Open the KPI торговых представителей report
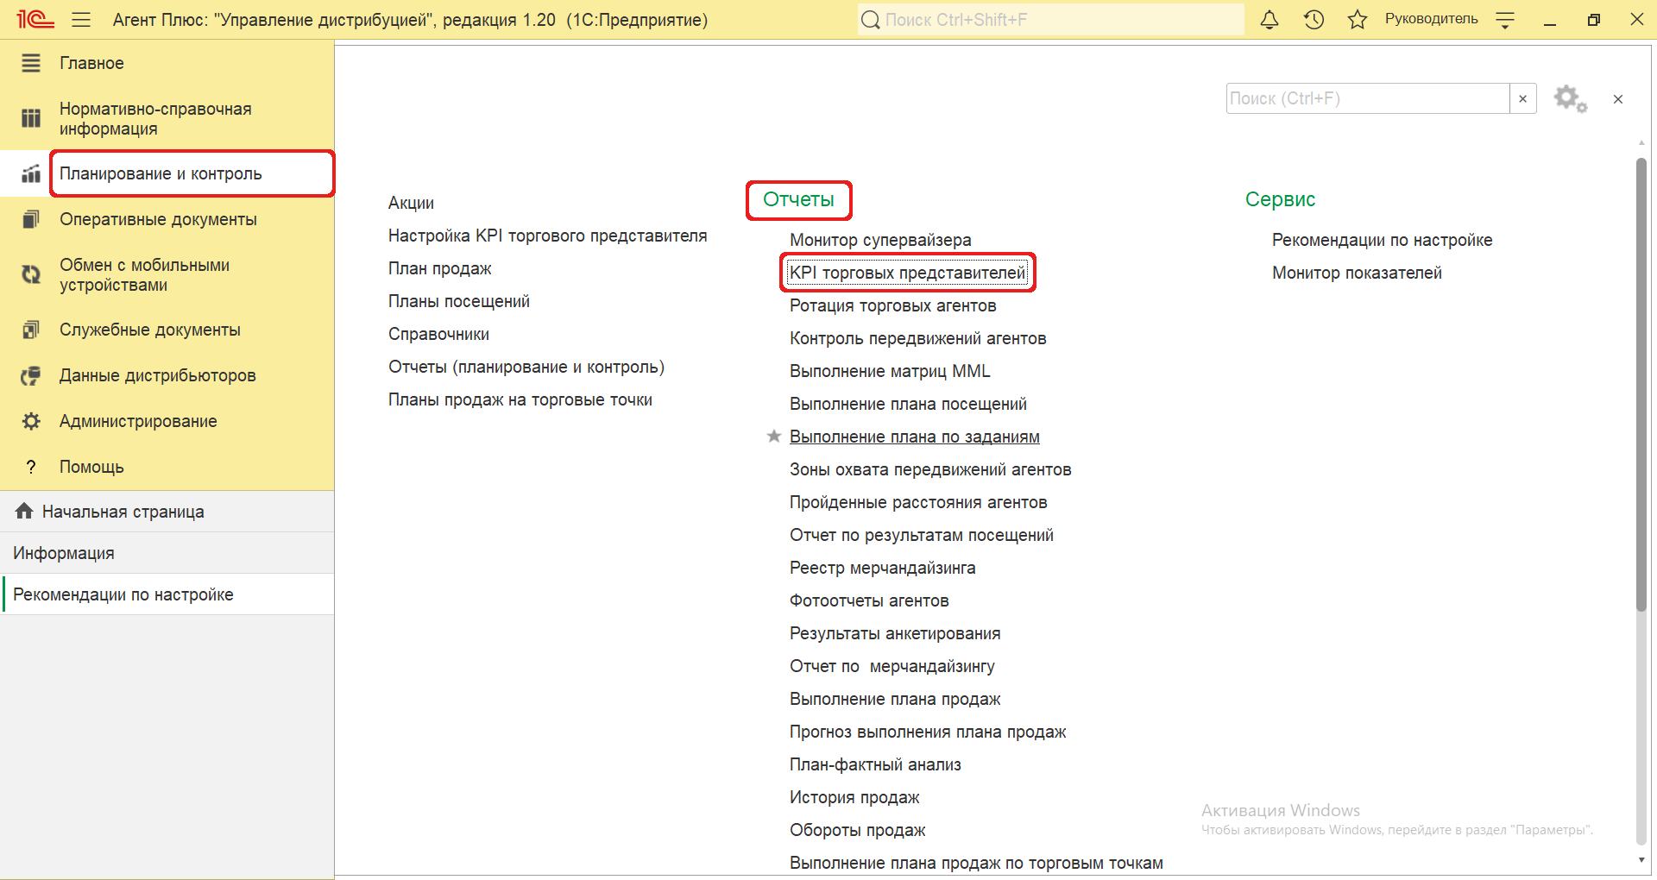 (x=907, y=272)
